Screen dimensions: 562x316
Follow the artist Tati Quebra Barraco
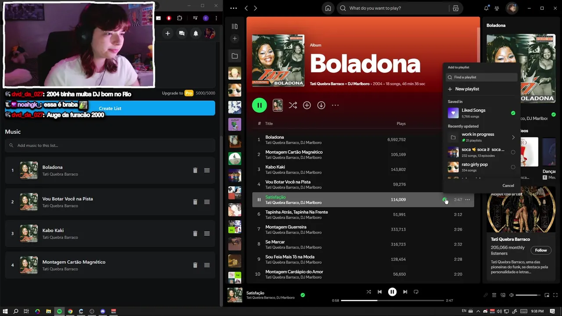pyautogui.click(x=541, y=250)
